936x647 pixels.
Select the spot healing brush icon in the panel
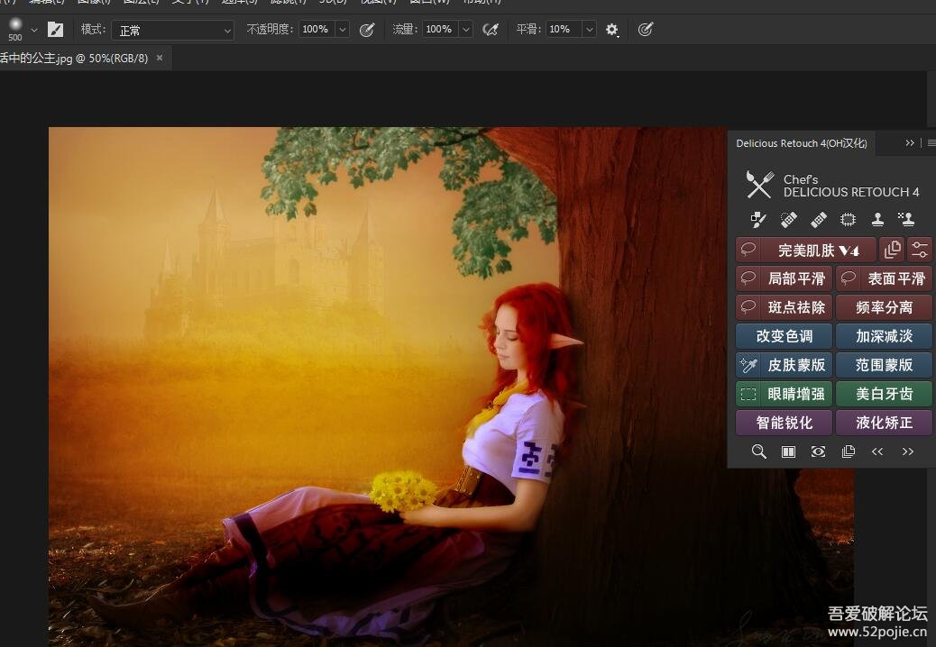point(788,220)
